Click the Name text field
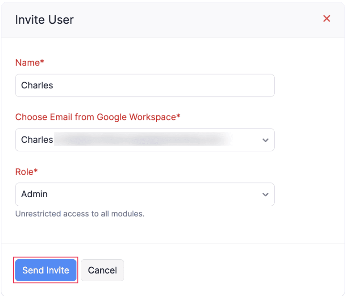Viewport: 345px width, 296px height. pos(144,85)
